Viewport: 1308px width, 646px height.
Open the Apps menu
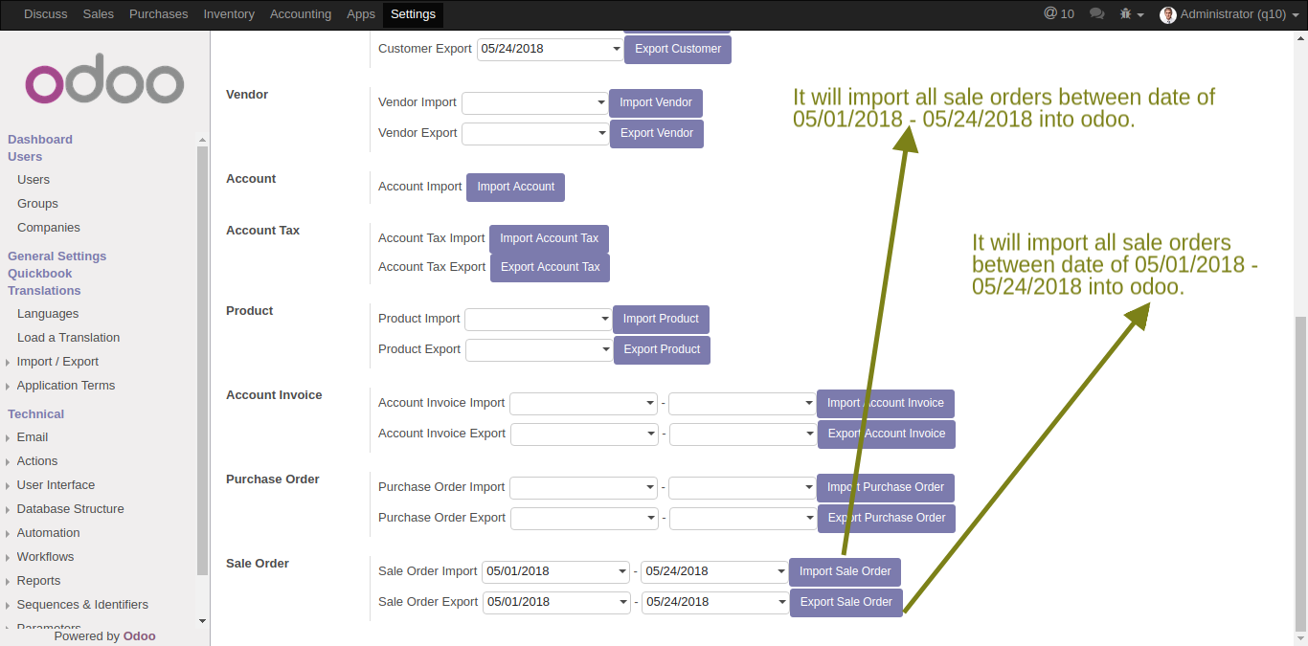[361, 14]
